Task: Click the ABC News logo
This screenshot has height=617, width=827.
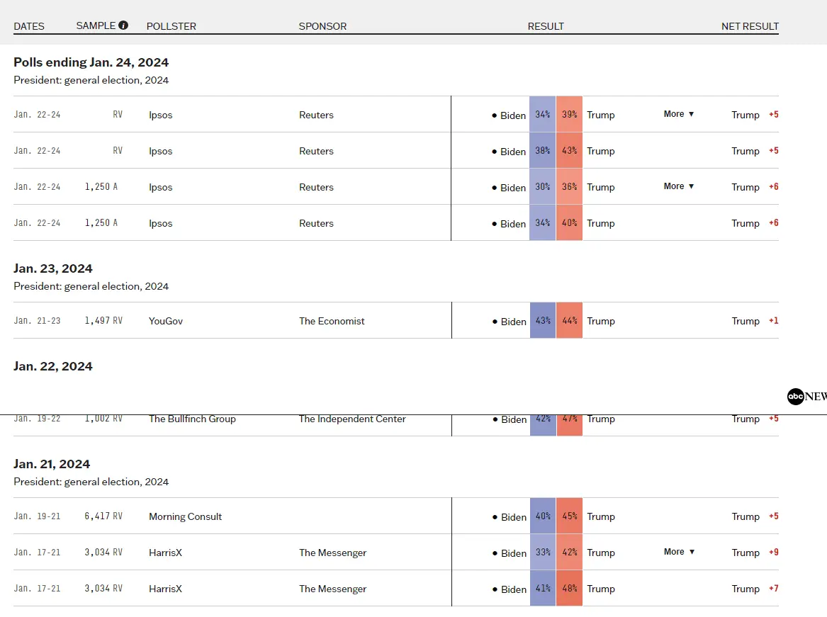Action: click(806, 397)
